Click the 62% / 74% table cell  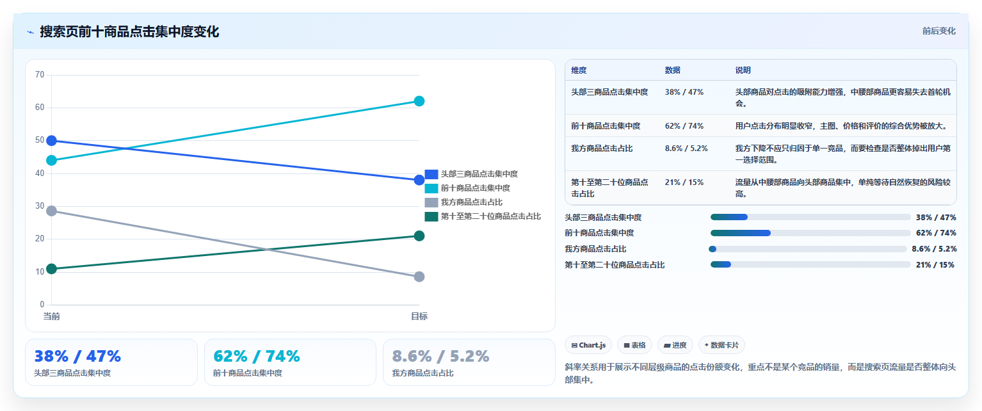click(684, 126)
